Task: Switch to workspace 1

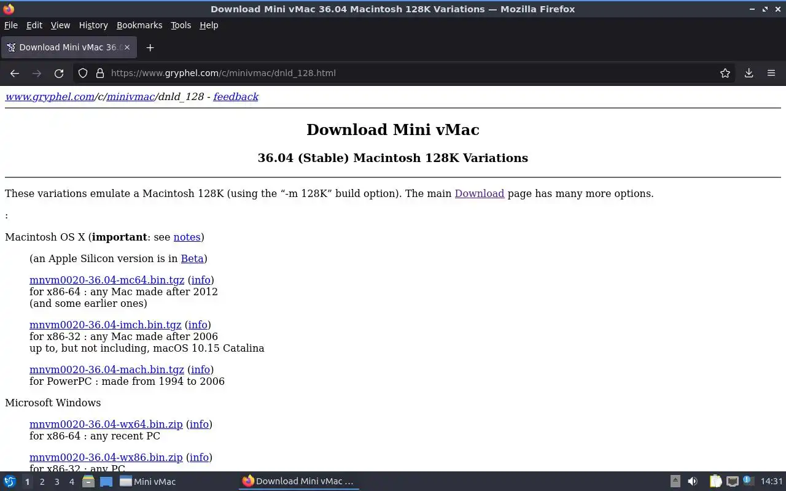Action: click(x=27, y=482)
